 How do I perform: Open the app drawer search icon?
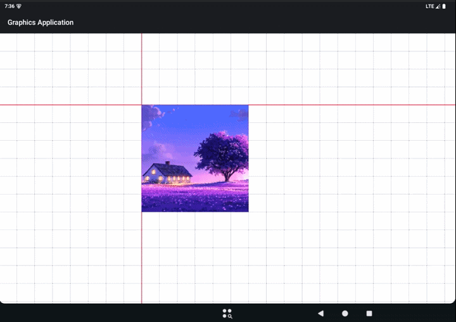click(x=227, y=314)
